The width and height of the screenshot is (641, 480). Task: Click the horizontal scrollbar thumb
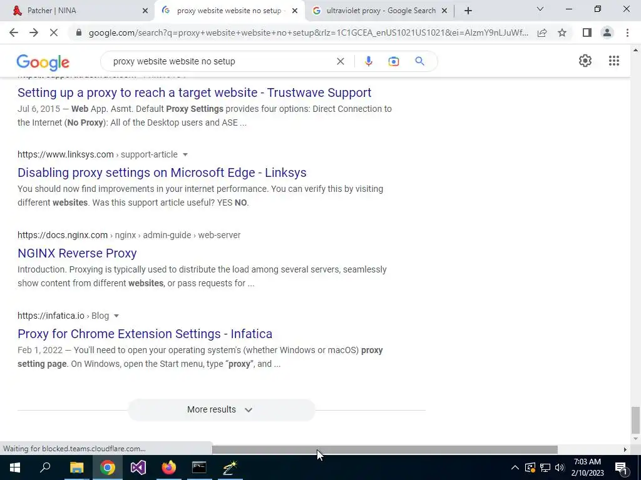385,449
